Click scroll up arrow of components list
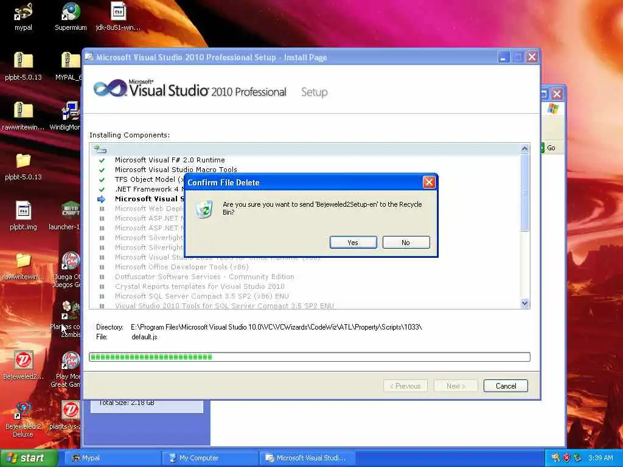This screenshot has height=467, width=623. (524, 149)
